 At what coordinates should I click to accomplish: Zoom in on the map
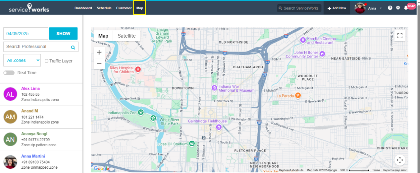99,52
